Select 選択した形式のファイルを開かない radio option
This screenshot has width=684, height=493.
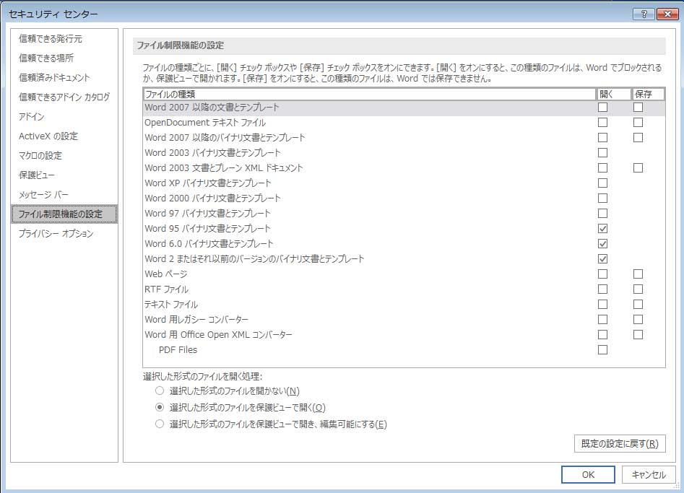160,391
